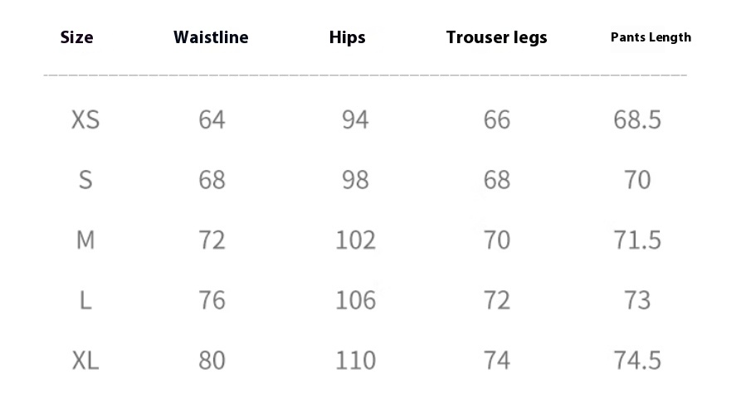Image resolution: width=741 pixels, height=399 pixels.
Task: Click the Size column header
Action: pos(76,37)
